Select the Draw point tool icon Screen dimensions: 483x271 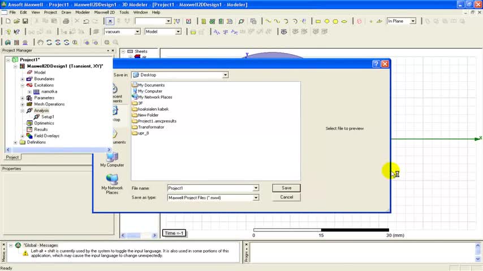coord(371,21)
